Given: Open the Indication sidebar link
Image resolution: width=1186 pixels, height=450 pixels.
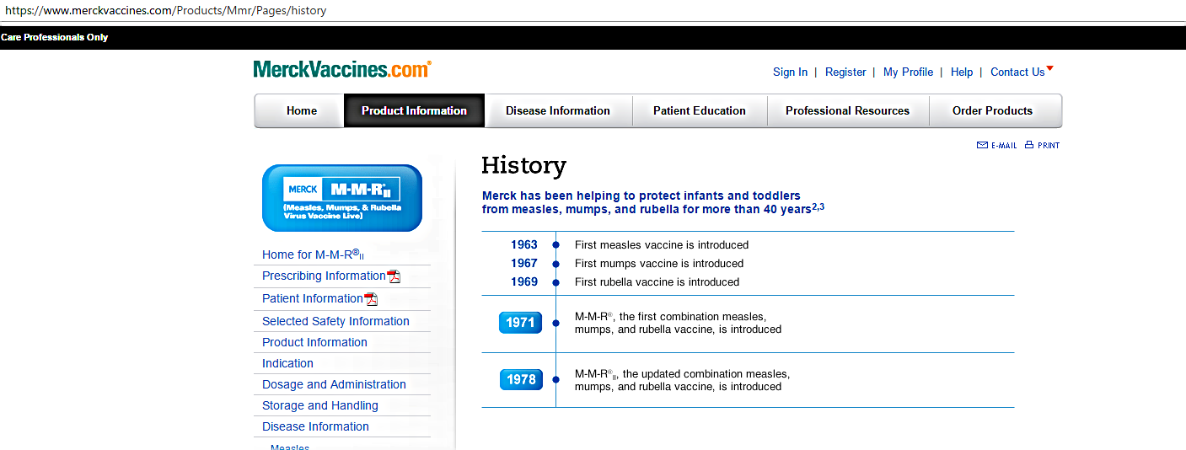Looking at the screenshot, I should pyautogui.click(x=287, y=363).
